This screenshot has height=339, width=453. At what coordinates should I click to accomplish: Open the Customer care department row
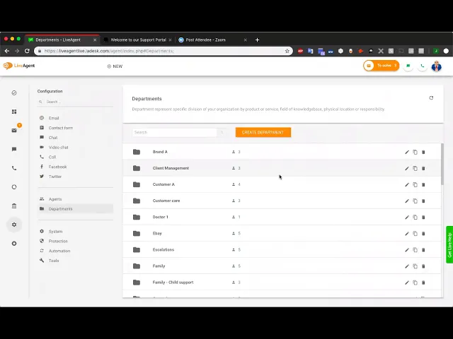(x=282, y=201)
